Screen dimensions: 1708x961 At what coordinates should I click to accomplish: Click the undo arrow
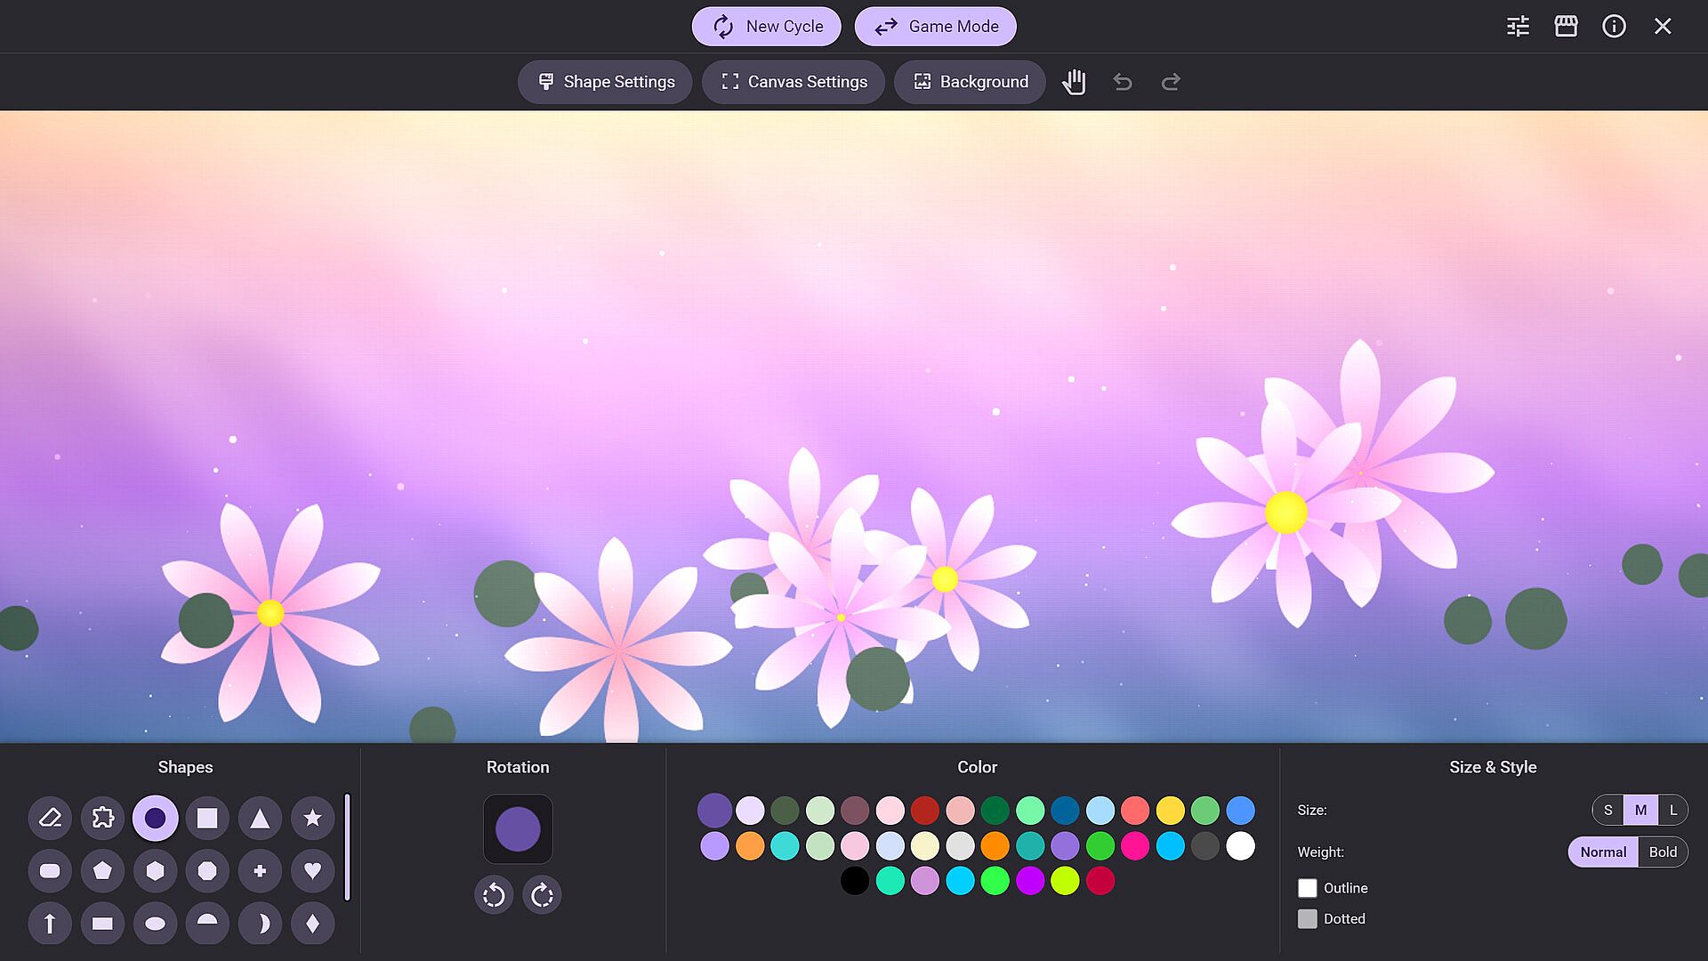click(x=1123, y=82)
